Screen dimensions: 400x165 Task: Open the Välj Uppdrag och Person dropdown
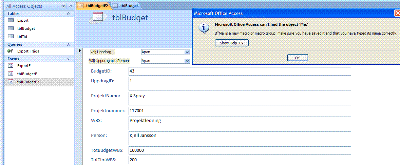click(x=188, y=61)
